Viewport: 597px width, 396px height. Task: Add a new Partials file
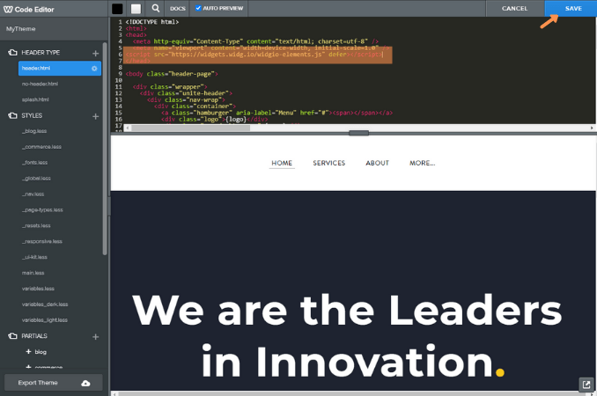click(96, 337)
